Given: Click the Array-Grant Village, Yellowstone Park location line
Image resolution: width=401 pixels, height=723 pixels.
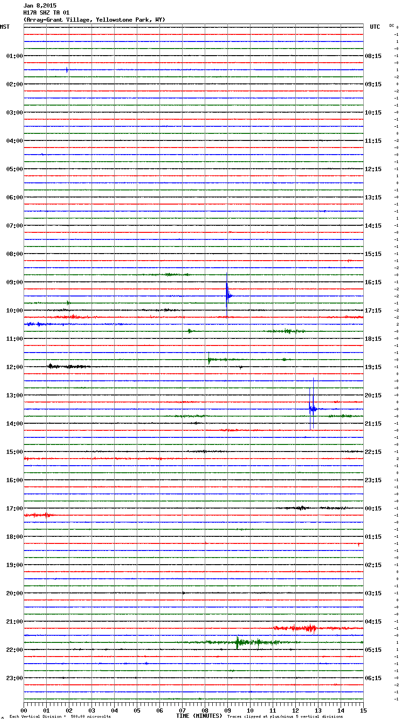Looking at the screenshot, I should [x=94, y=20].
